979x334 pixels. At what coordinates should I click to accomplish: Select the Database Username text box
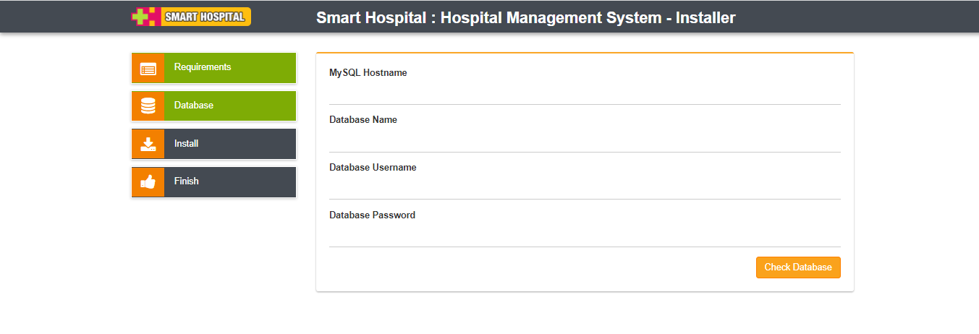click(x=585, y=187)
